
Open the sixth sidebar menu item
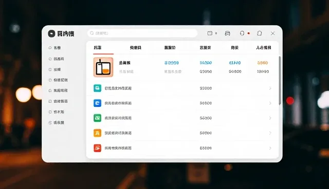(x=58, y=101)
